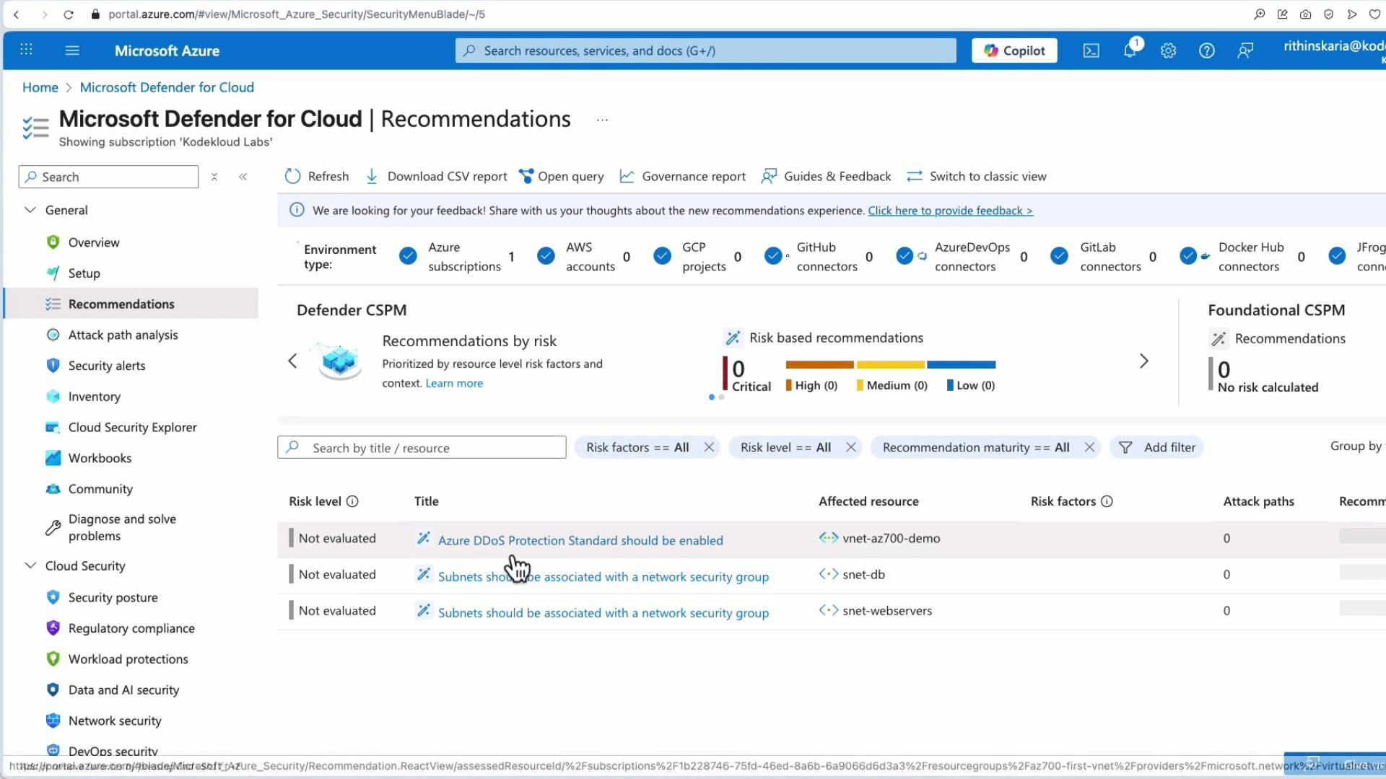Click the Search by title / resource field
Viewport: 1386px width, 779px height.
(422, 447)
